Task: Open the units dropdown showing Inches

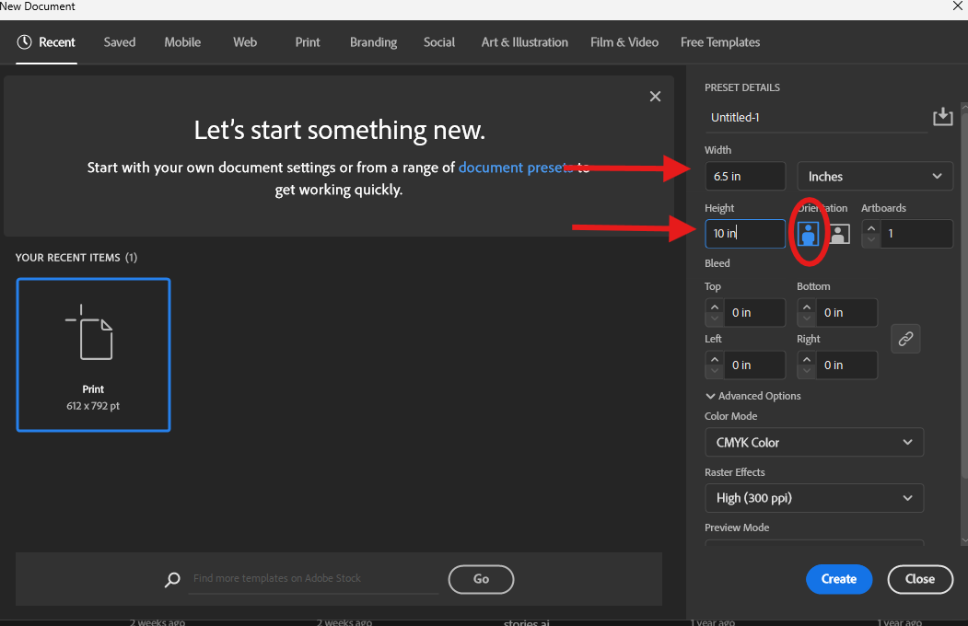Action: click(874, 176)
